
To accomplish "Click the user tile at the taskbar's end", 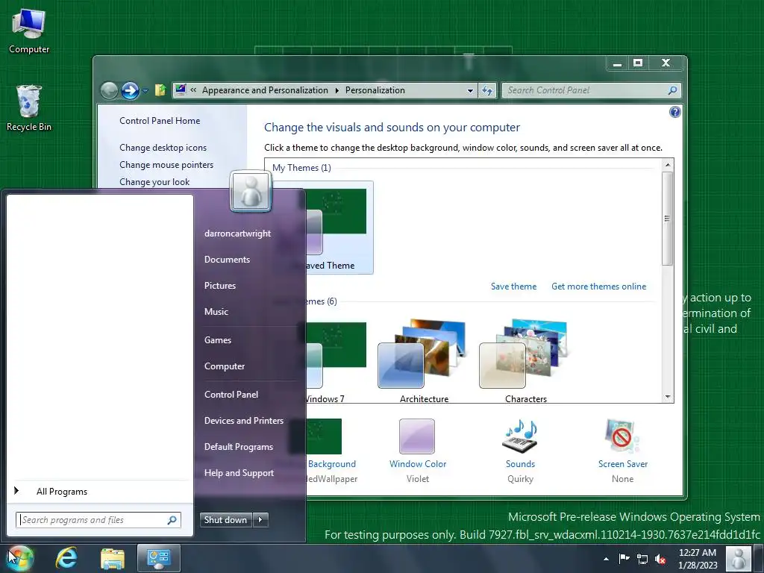I will [x=738, y=559].
